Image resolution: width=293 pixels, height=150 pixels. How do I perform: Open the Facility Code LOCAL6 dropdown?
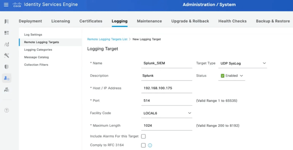click(167, 113)
